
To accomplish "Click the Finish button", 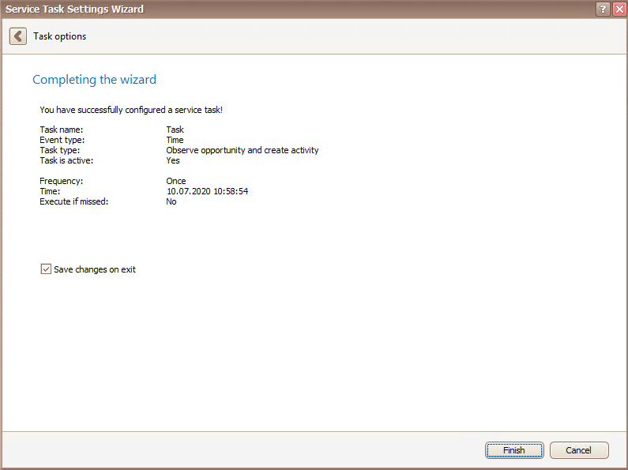I will pos(514,450).
